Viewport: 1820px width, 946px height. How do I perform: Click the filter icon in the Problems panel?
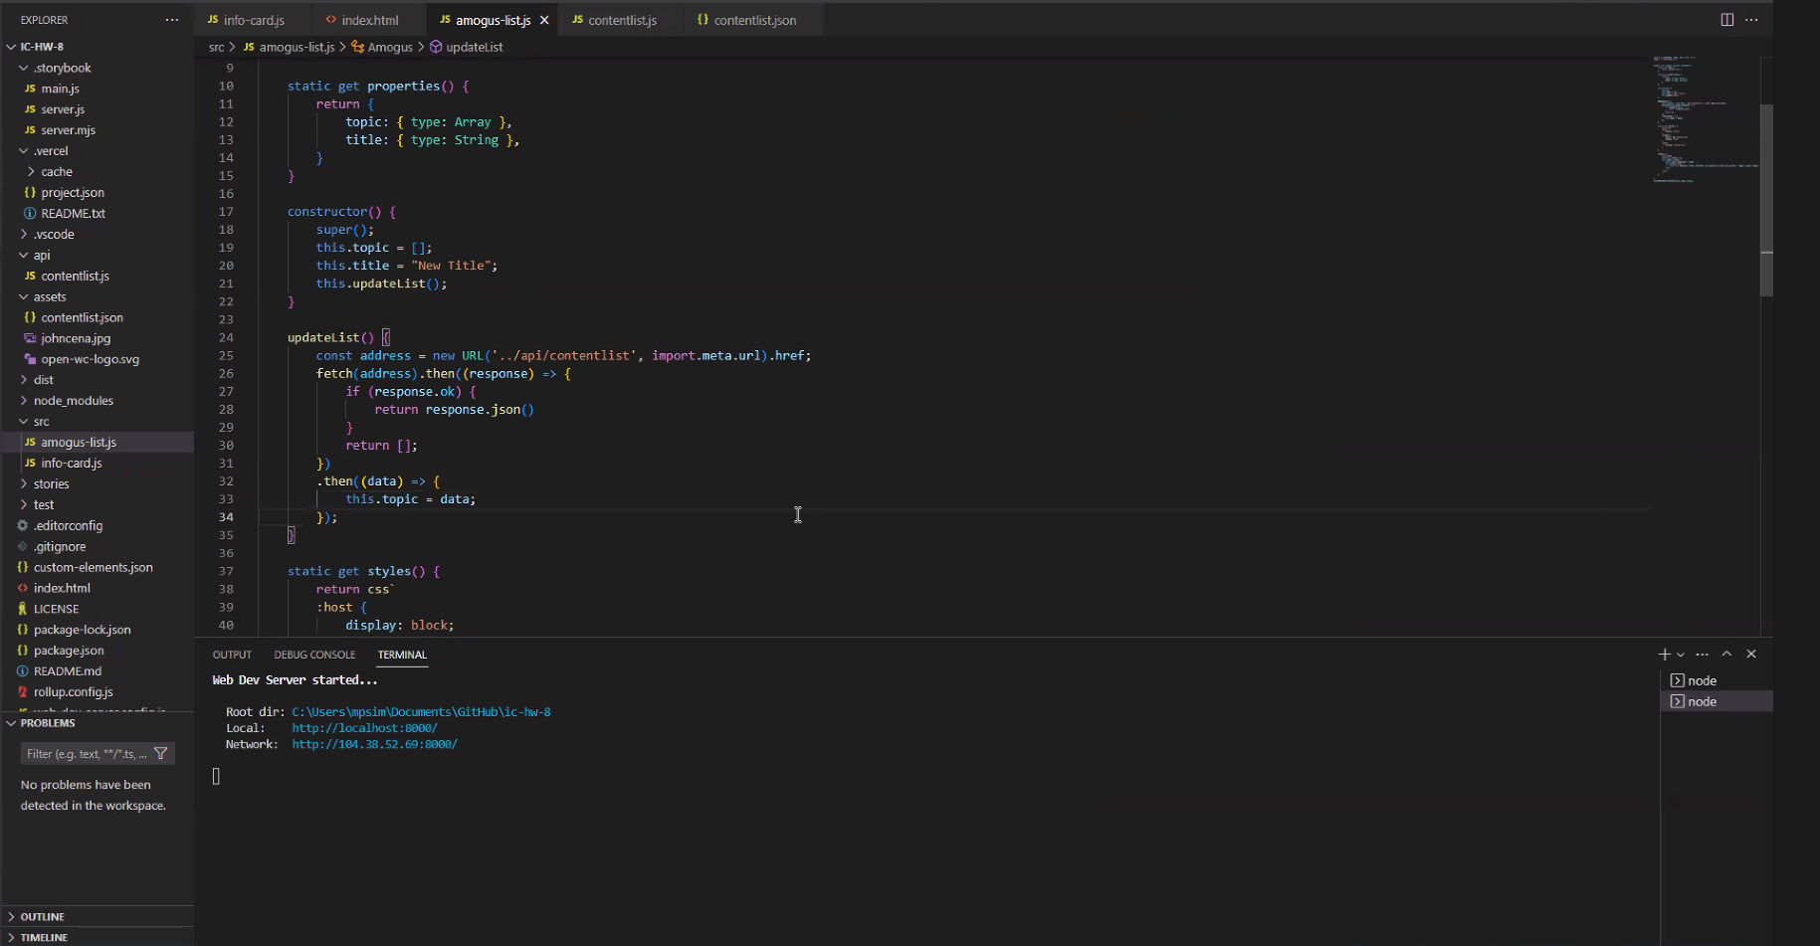[x=161, y=753]
